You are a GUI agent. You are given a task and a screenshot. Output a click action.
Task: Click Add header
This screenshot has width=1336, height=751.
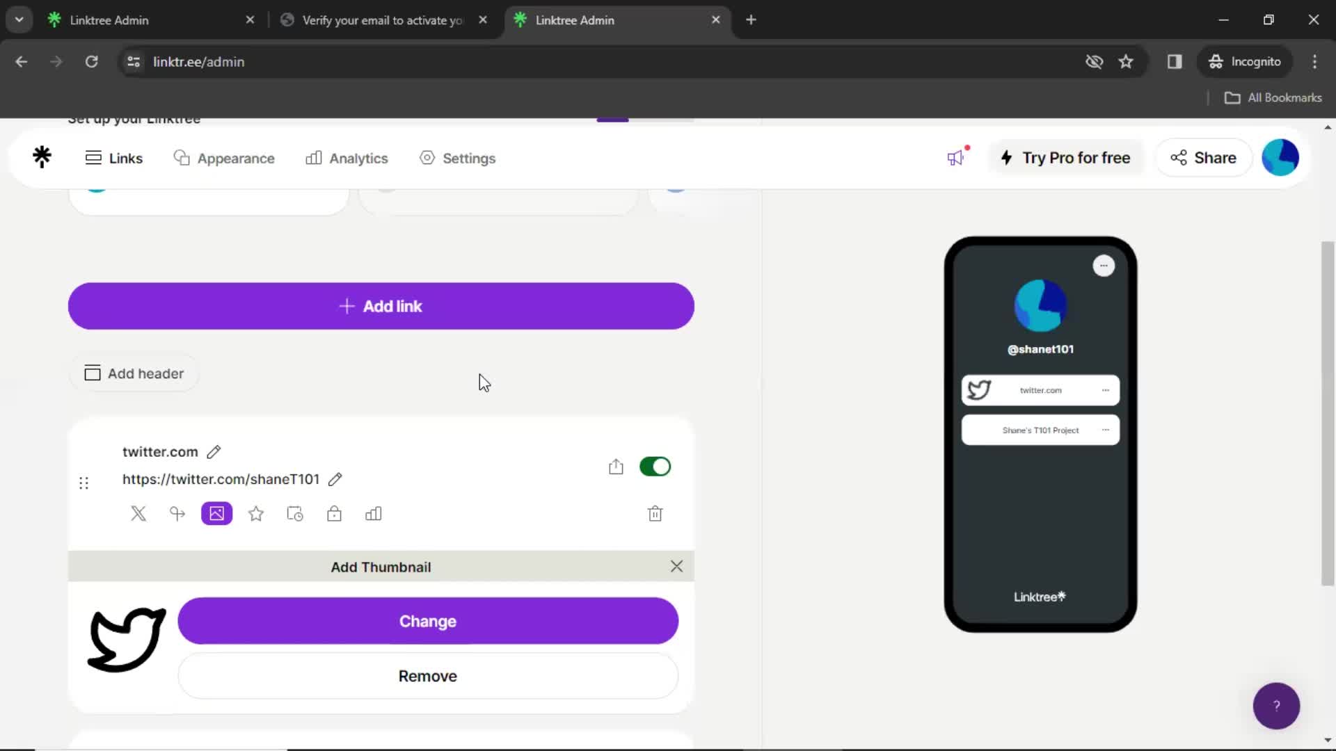(x=134, y=373)
